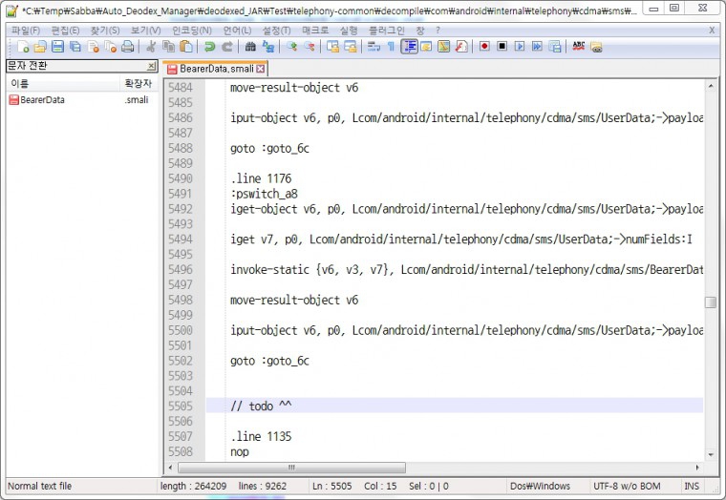726x500 pixels.
Task: Select BearerData in the file list
Action: (x=42, y=99)
